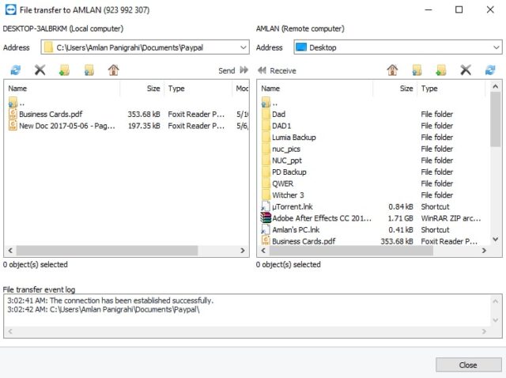Click the 197.35 kB size value
506x378 pixels.
click(144, 126)
